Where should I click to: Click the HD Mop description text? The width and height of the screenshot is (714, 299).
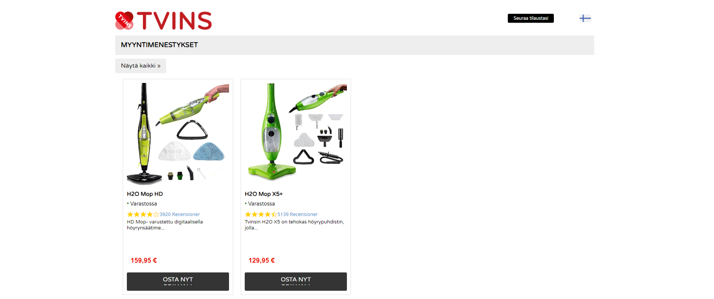(165, 225)
